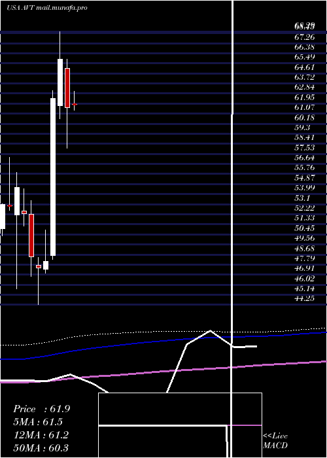Click the "Price : 61.9" readout
Viewport: 327px width, 458px height.
pyautogui.click(x=41, y=409)
